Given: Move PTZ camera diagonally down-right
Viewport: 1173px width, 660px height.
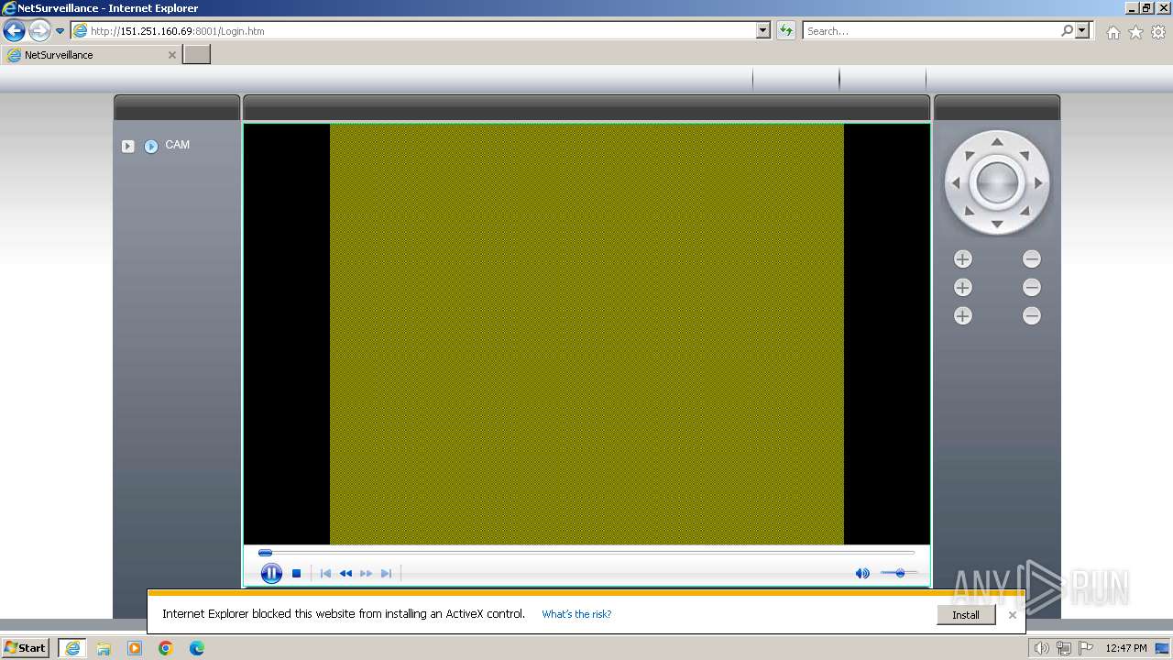Looking at the screenshot, I should pyautogui.click(x=1025, y=212).
